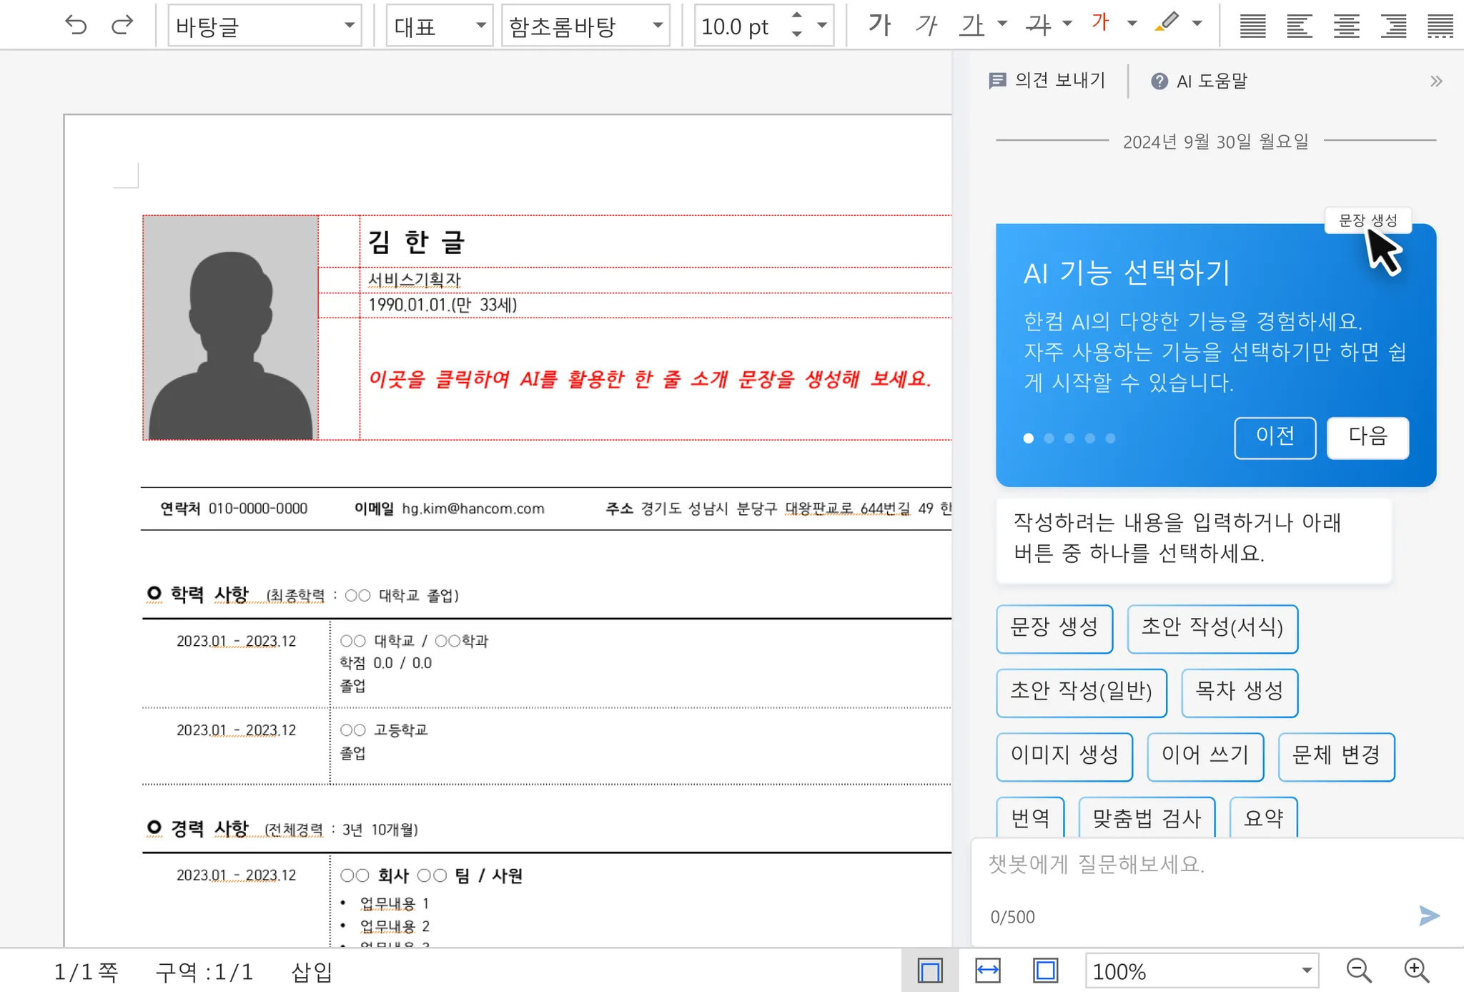Click the align right icon

(x=1393, y=26)
